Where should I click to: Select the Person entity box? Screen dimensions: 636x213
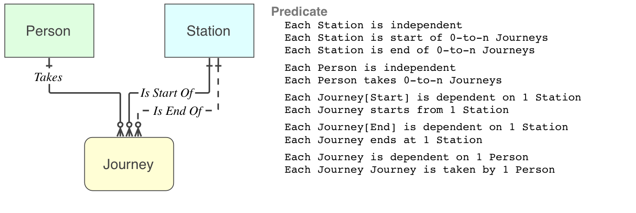click(x=49, y=31)
